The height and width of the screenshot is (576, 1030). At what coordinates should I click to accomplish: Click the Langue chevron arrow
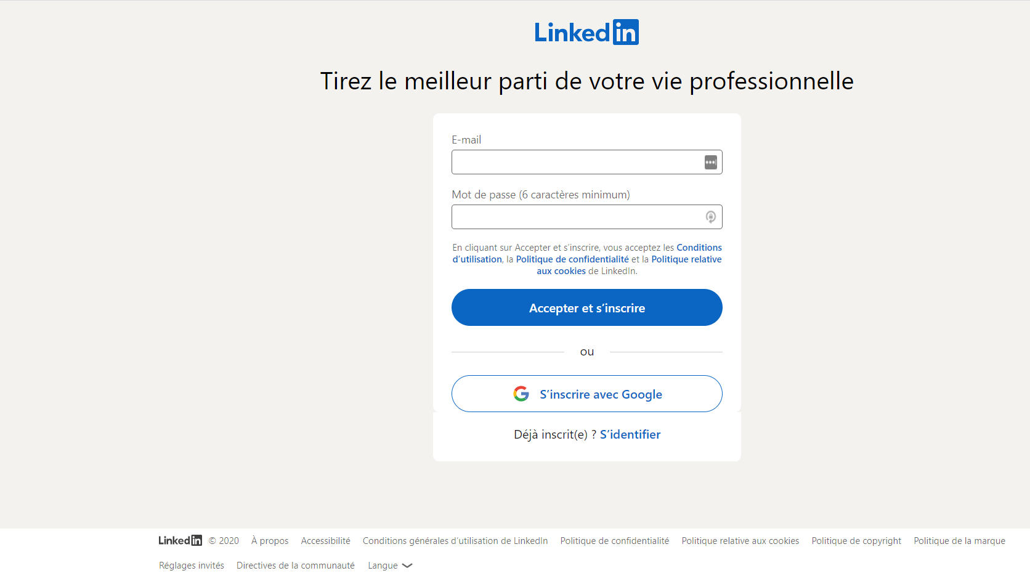point(407,566)
